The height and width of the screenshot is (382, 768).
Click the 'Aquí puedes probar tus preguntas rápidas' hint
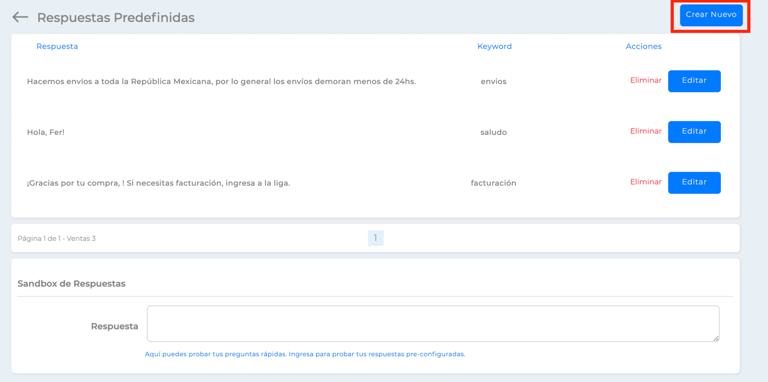point(305,354)
